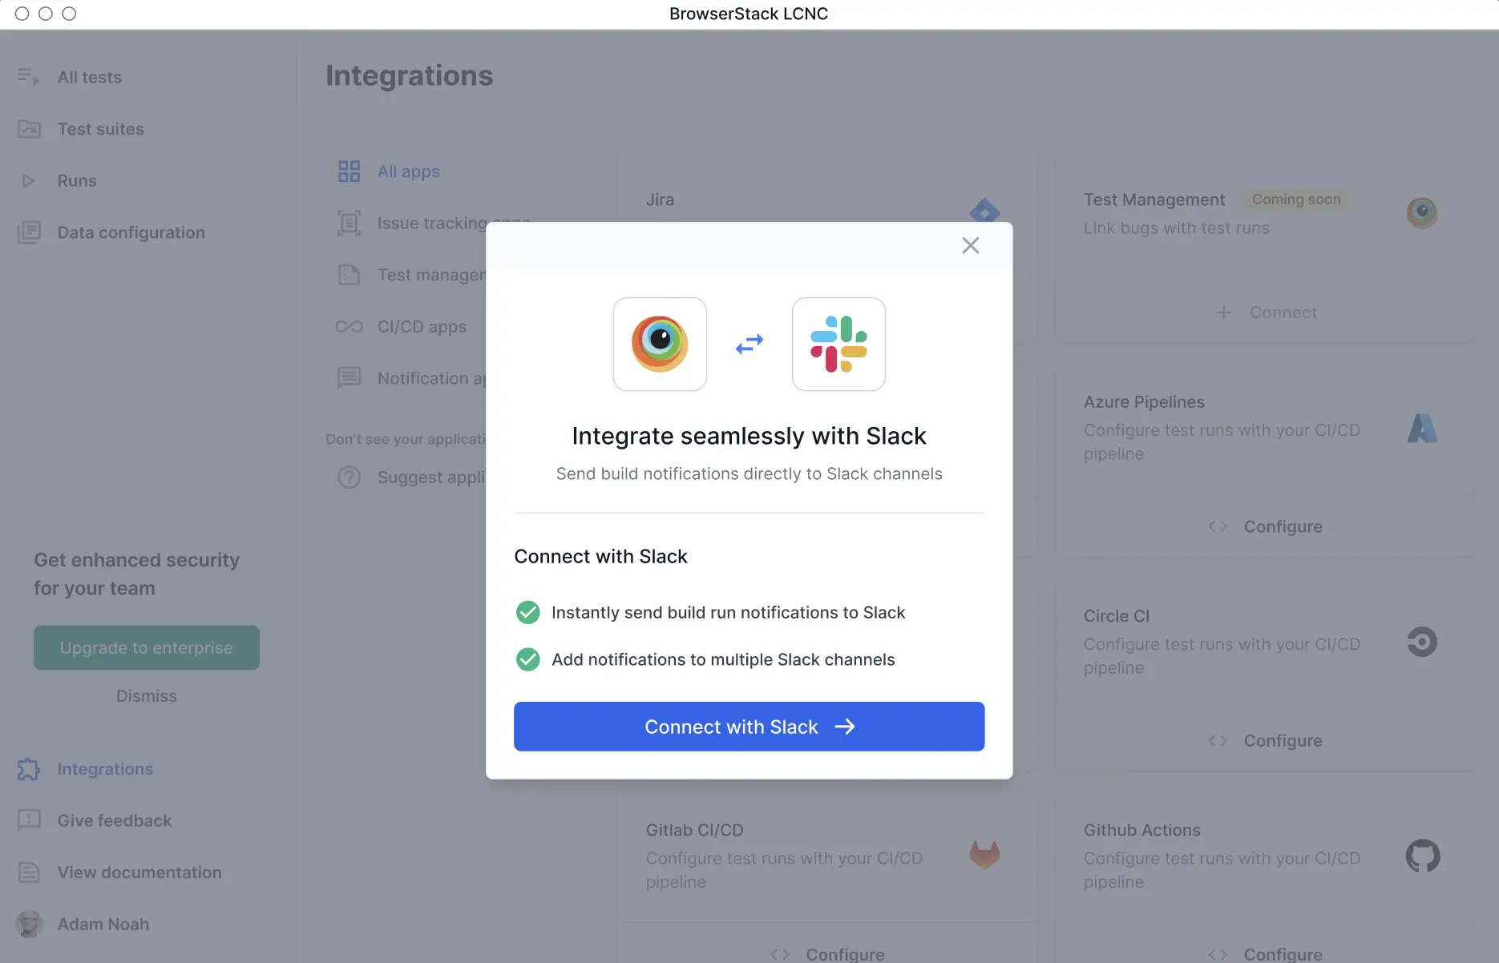
Task: Open View documentation link
Action: click(139, 872)
